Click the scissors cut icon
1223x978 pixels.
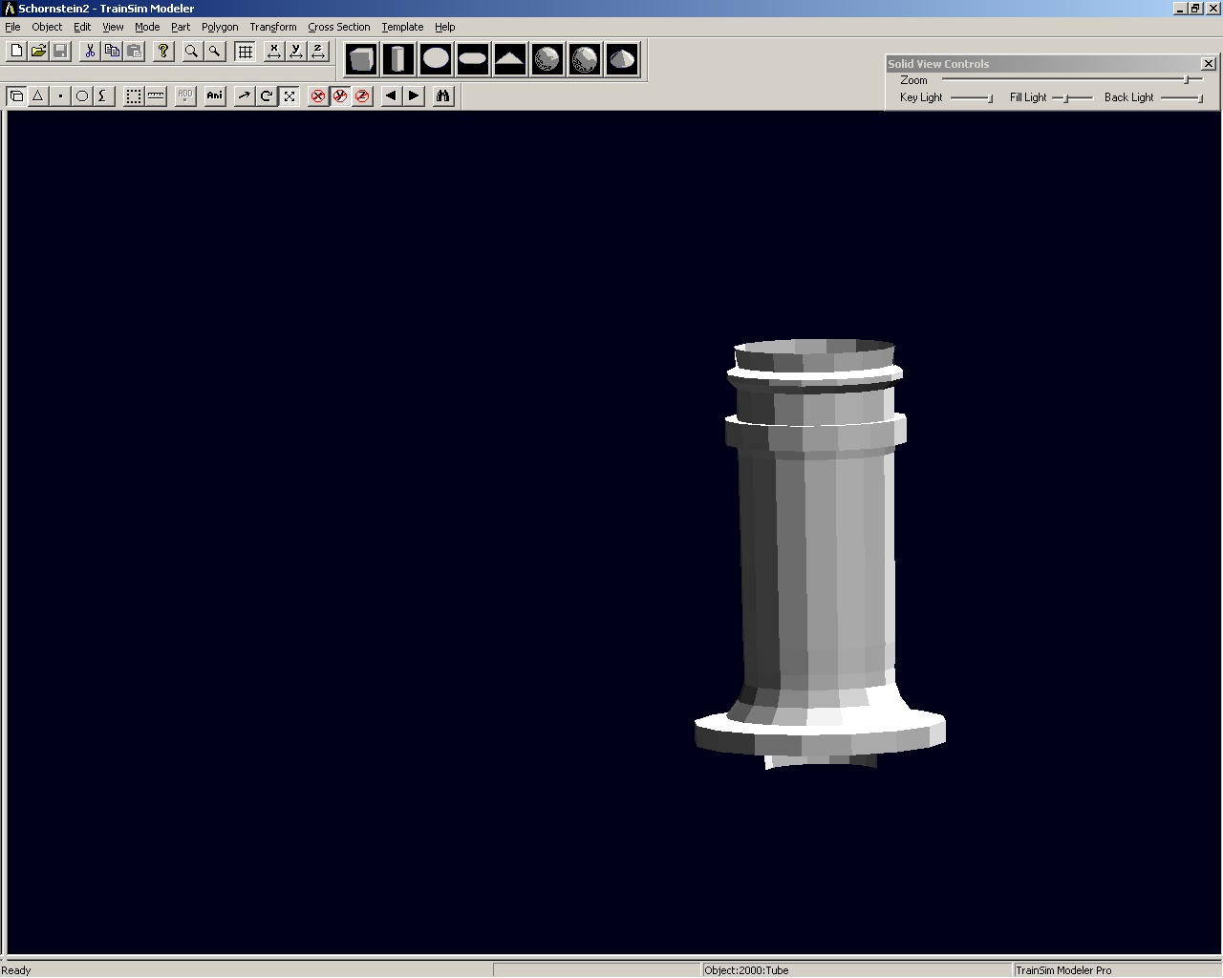coord(90,51)
